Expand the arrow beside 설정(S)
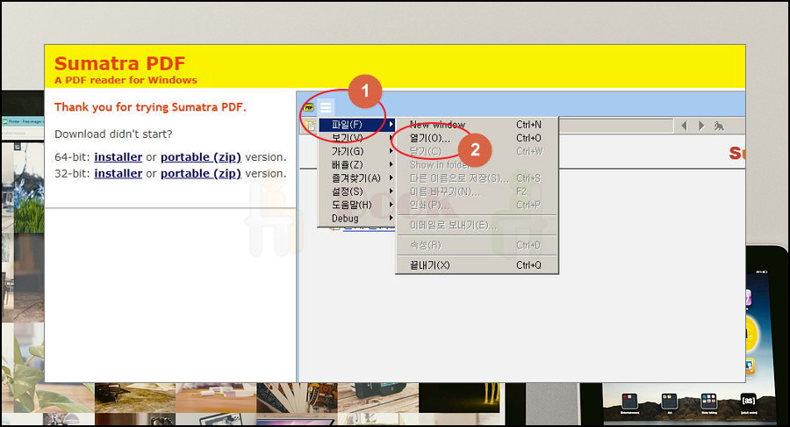Viewport: 790px width, 427px height. click(x=391, y=191)
